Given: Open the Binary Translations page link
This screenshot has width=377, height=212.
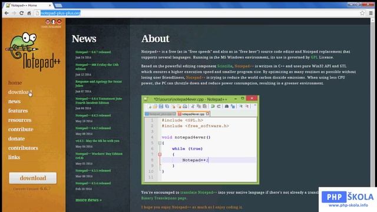Looking at the screenshot, I should tap(164, 198).
